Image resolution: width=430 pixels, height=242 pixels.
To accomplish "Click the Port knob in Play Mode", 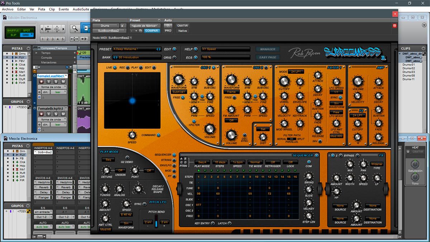I will [x=135, y=170].
